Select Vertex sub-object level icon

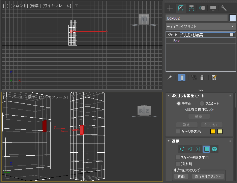point(182,149)
